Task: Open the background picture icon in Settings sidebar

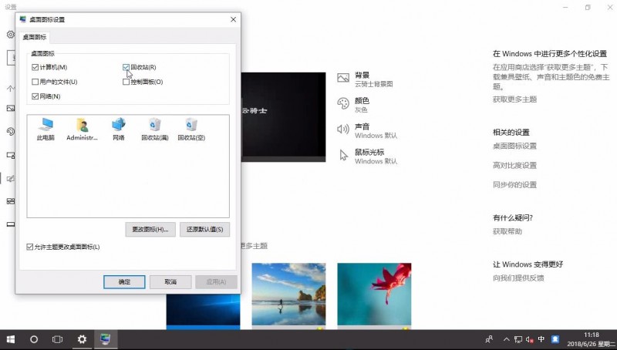Action: 11,108
